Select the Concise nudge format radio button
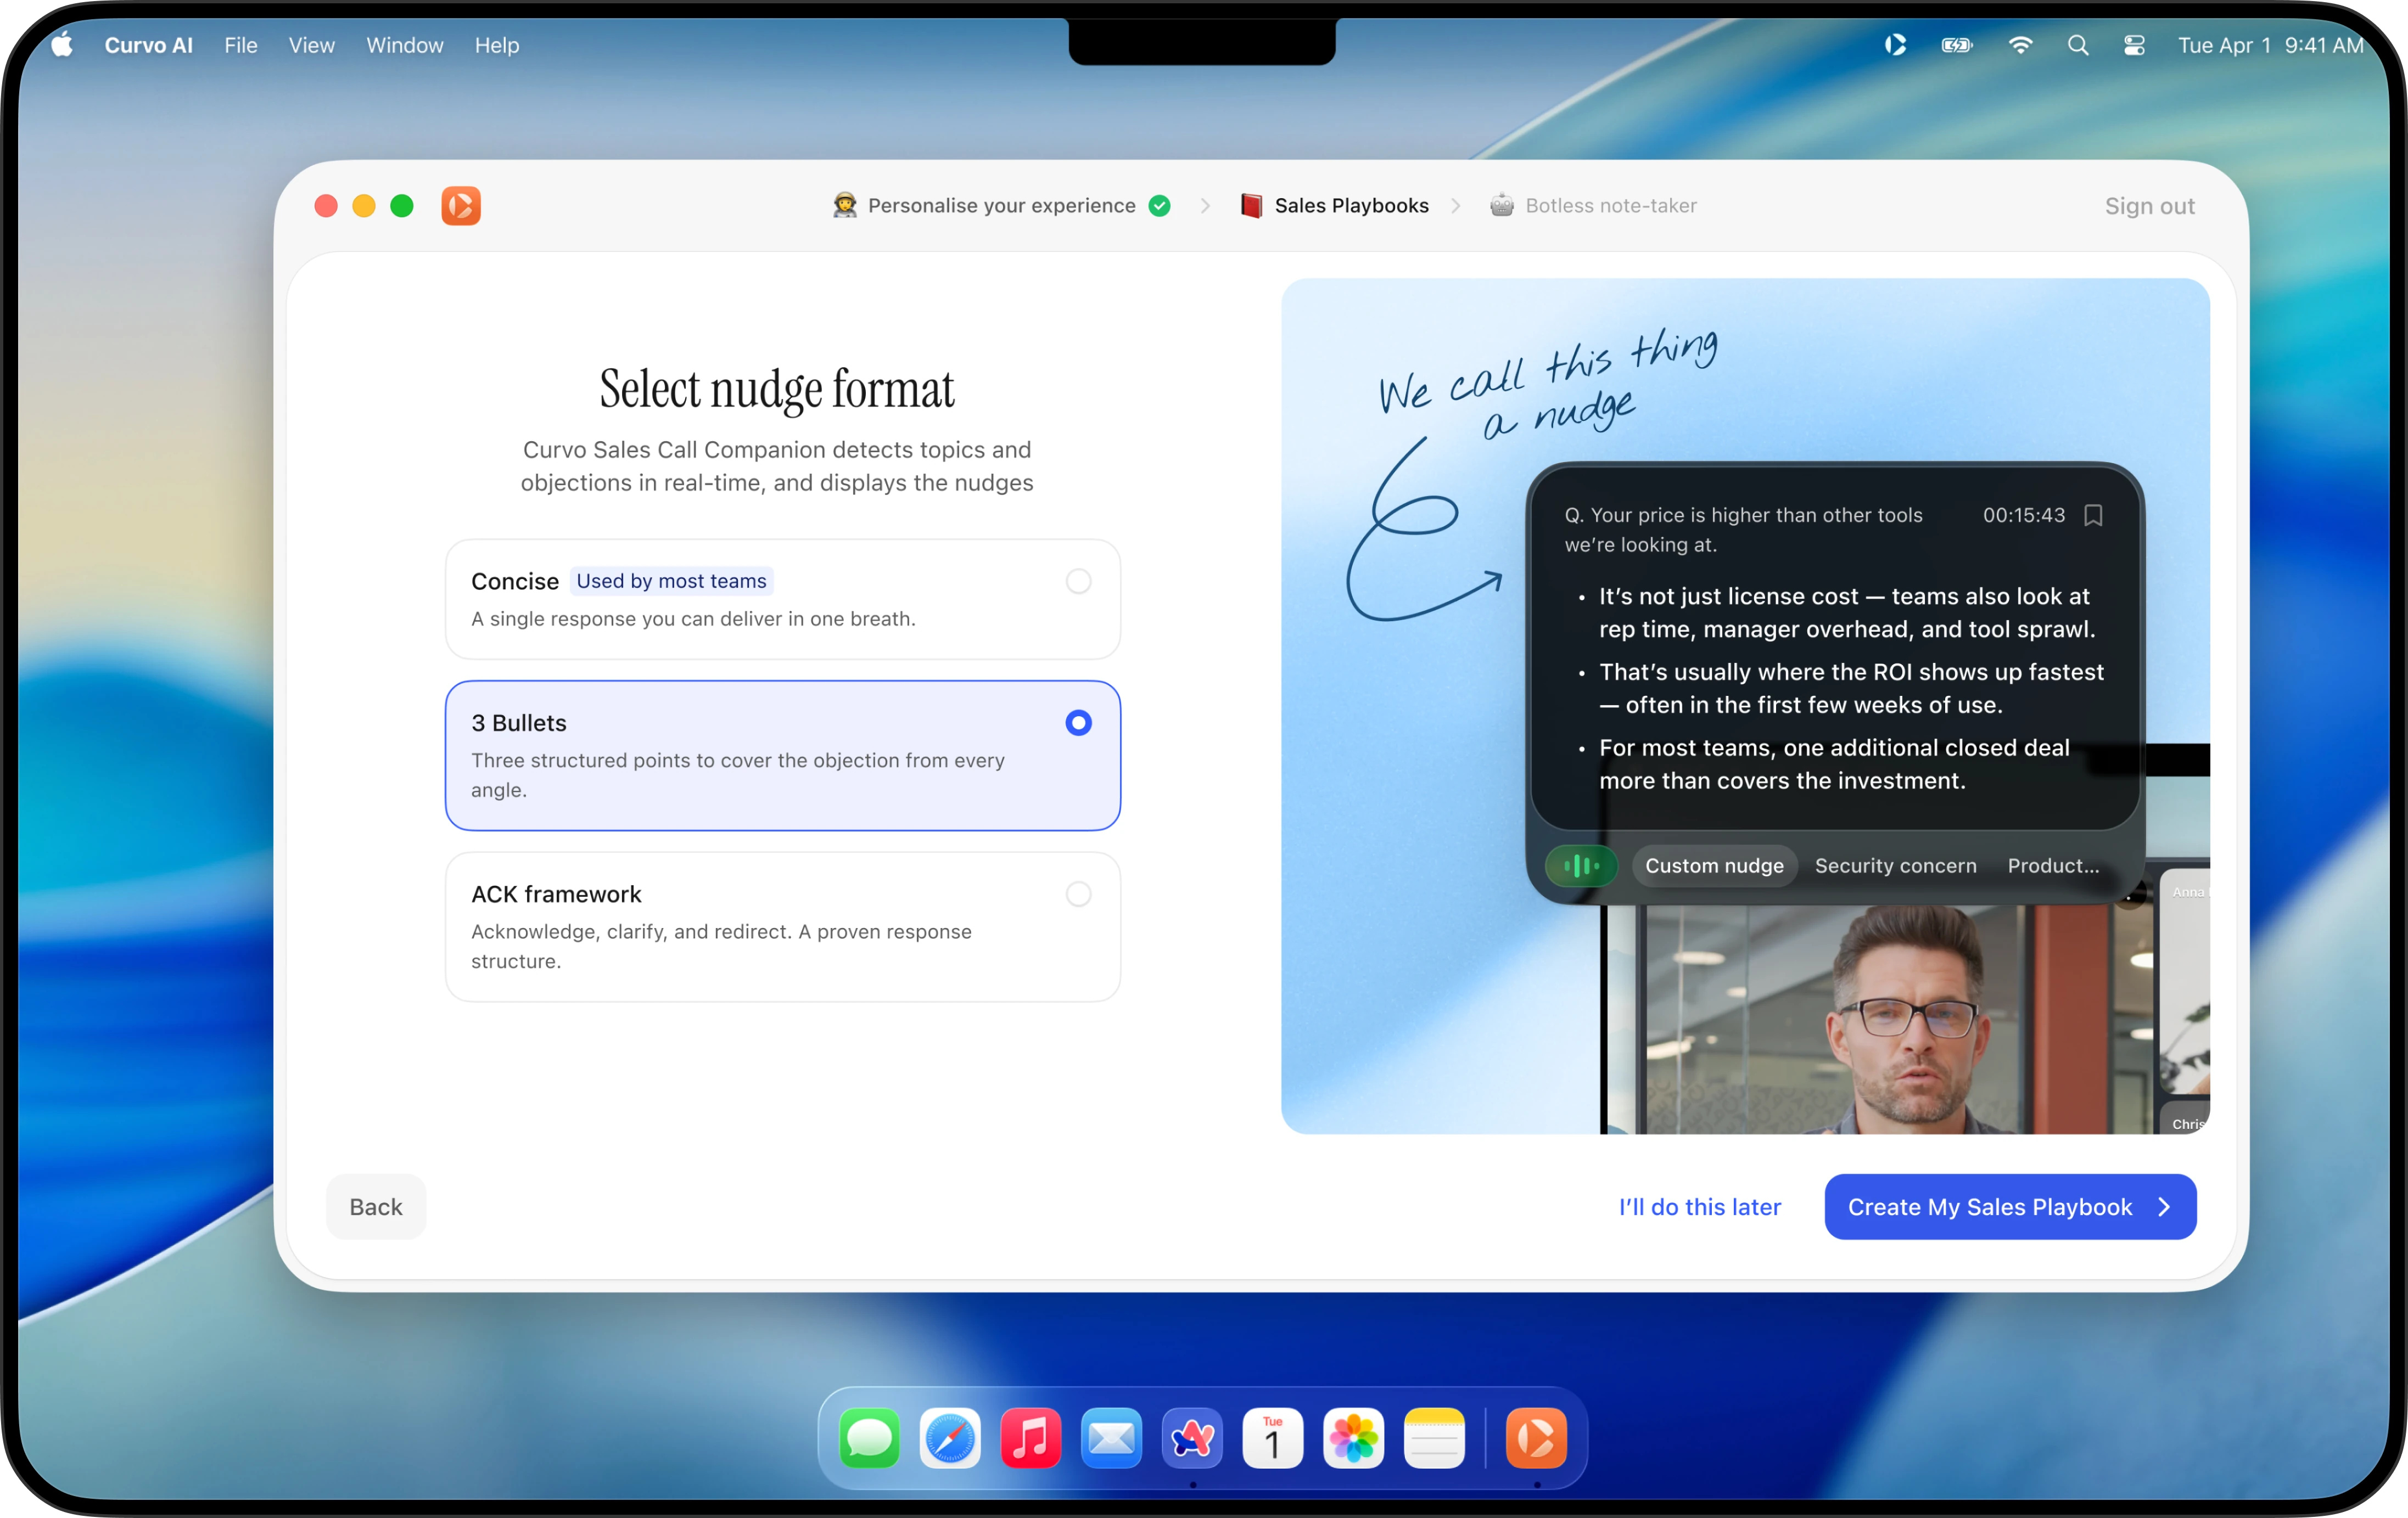 [1078, 582]
